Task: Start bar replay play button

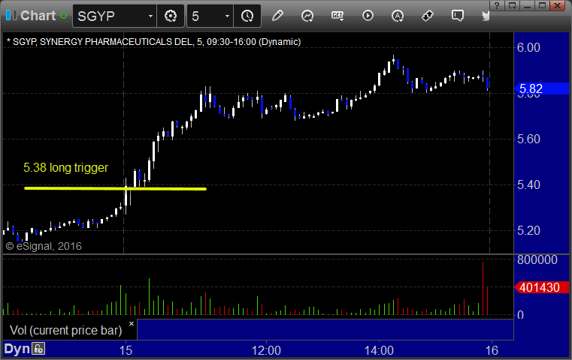Action: 368,16
